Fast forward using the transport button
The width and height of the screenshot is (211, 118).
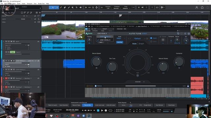pos(88,110)
